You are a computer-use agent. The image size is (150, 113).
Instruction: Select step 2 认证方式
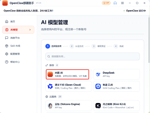pos(76,46)
